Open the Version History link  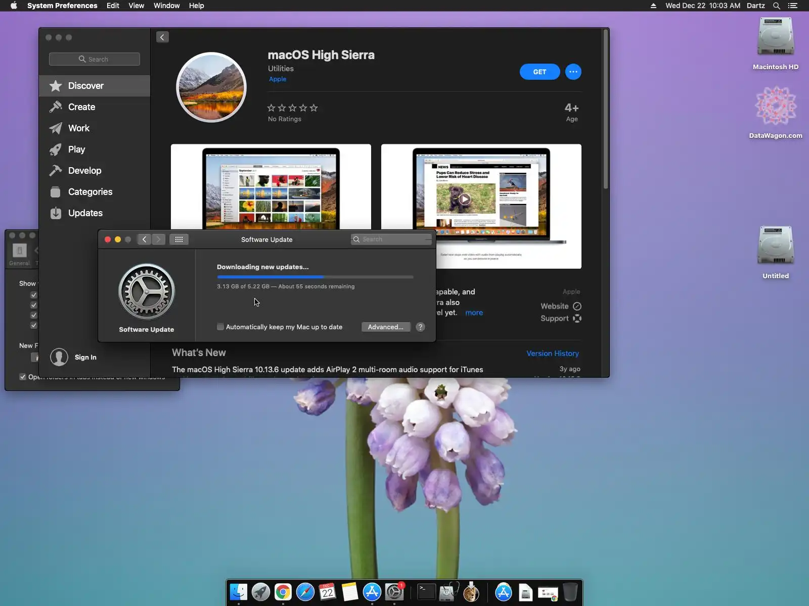[553, 353]
